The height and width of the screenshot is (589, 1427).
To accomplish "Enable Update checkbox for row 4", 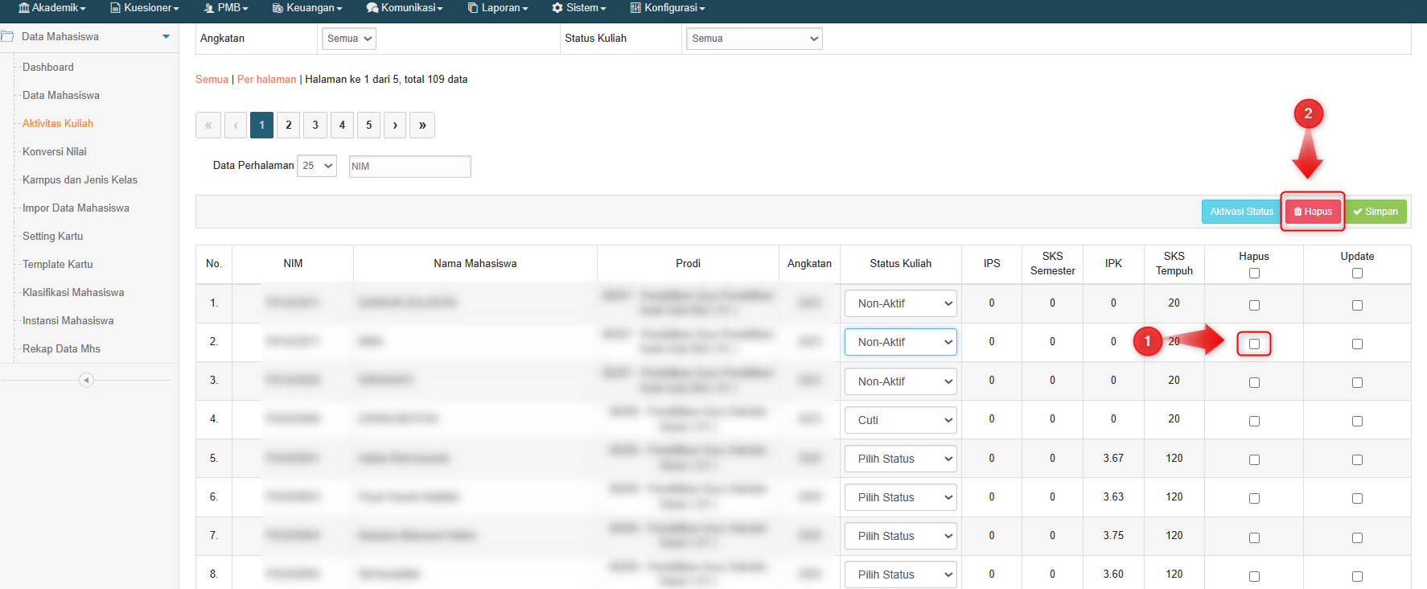I will 1357,421.
